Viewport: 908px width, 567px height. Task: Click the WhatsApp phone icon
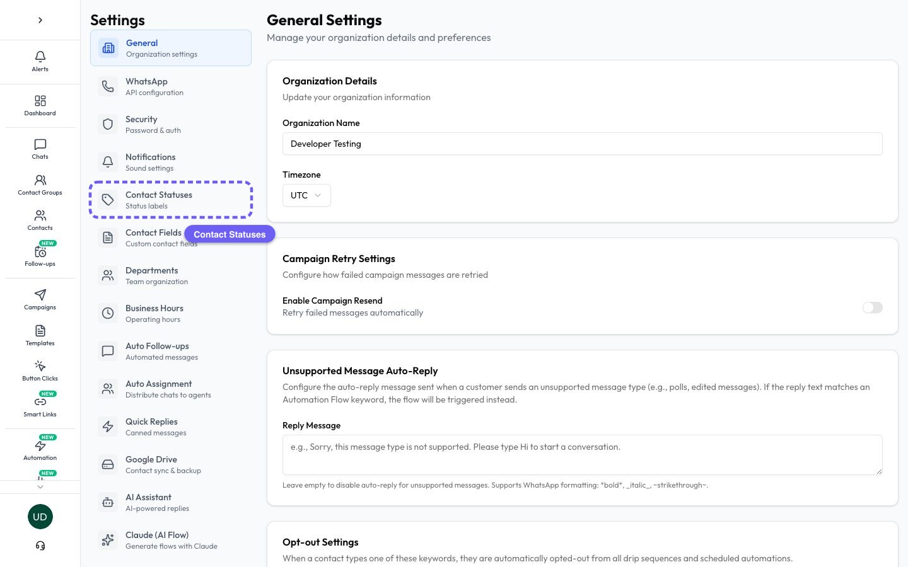click(108, 86)
